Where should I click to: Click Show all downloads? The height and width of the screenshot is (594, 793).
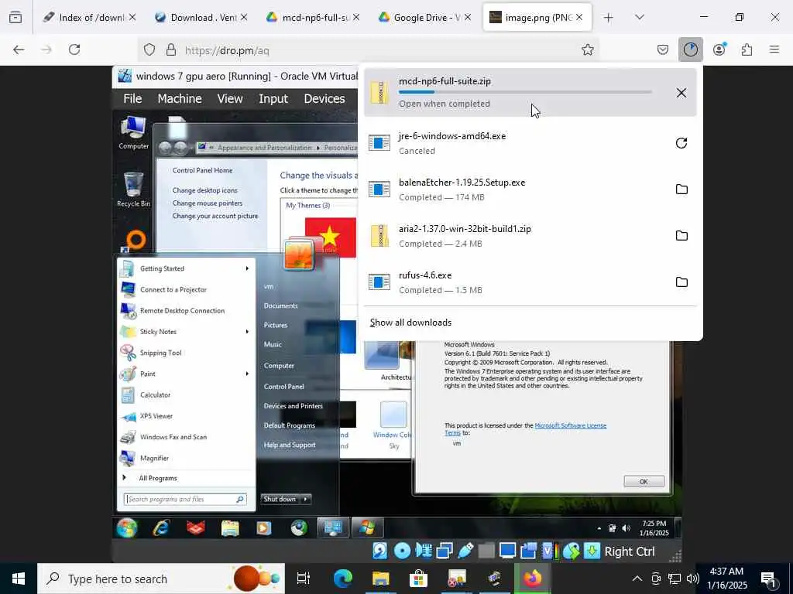tap(410, 323)
